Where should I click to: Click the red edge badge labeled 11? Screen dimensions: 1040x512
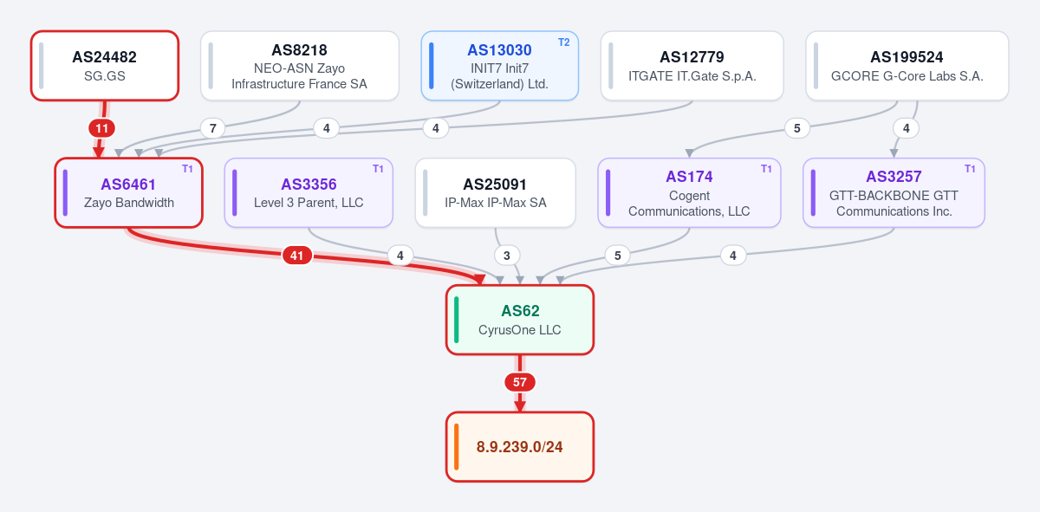(x=102, y=128)
